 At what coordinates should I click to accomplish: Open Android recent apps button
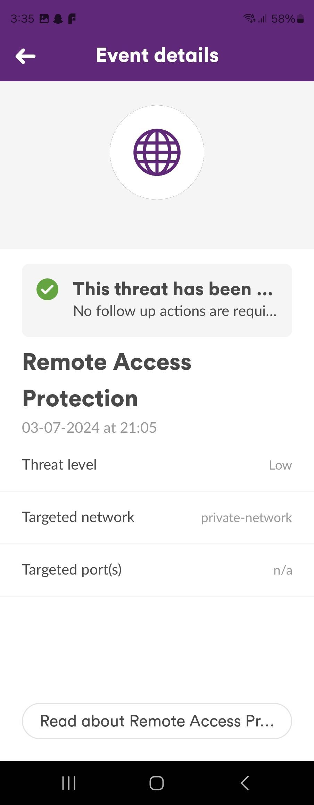coord(69,783)
